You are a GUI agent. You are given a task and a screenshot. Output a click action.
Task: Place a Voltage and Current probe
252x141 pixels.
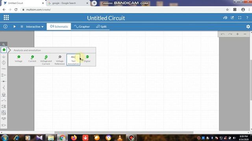[x=46, y=60]
